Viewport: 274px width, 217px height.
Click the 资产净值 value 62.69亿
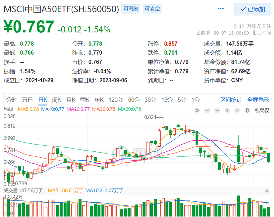pyautogui.click(x=241, y=71)
